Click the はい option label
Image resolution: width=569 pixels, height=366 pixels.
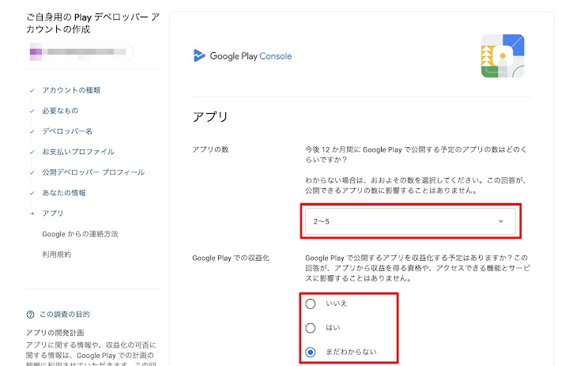(x=333, y=327)
